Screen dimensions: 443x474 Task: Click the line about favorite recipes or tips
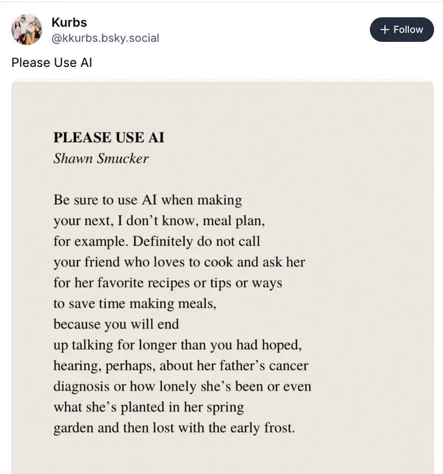coord(168,282)
